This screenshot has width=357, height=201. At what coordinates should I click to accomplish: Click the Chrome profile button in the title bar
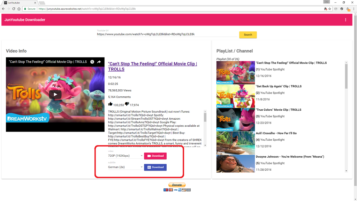coord(326,2)
